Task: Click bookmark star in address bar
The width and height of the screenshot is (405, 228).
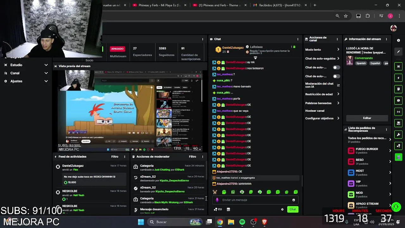Action: (x=346, y=16)
